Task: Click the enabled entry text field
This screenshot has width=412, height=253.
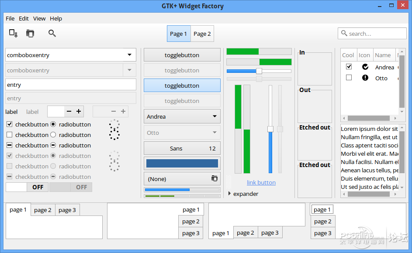Action: coord(71,85)
